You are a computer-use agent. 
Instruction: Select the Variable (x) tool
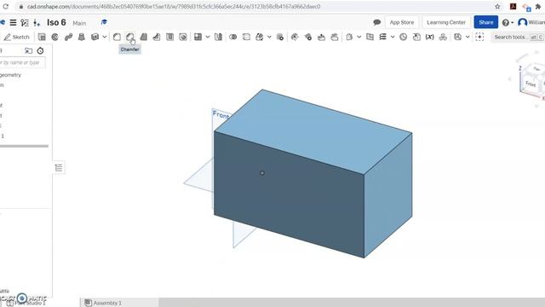point(429,37)
